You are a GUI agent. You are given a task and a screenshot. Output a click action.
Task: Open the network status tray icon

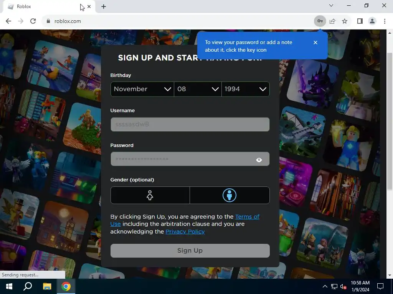pyautogui.click(x=334, y=286)
